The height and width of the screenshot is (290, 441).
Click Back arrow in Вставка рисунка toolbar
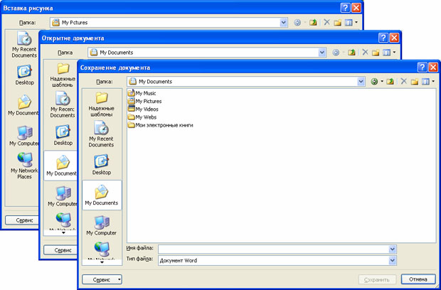pos(297,23)
